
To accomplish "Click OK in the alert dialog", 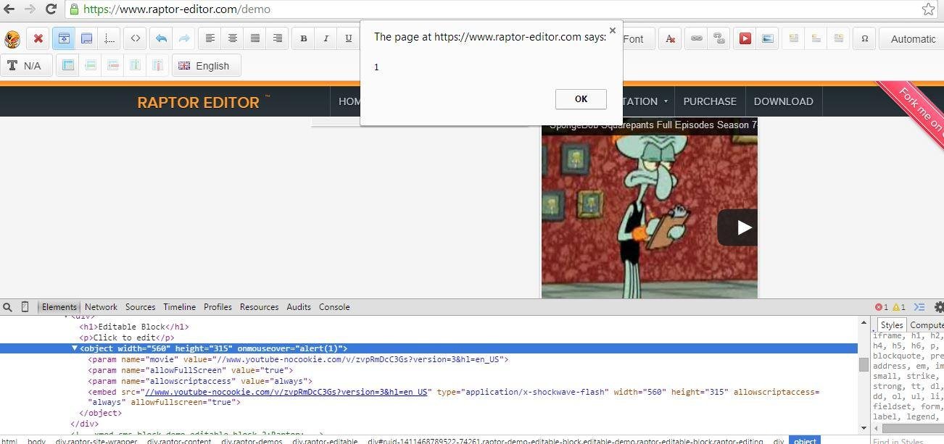I will 581,99.
